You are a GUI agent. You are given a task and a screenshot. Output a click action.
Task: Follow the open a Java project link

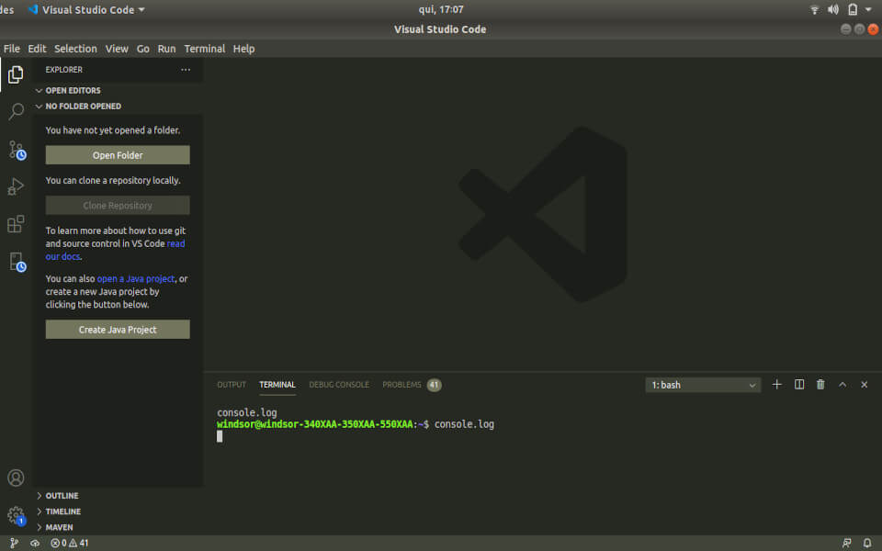(136, 279)
